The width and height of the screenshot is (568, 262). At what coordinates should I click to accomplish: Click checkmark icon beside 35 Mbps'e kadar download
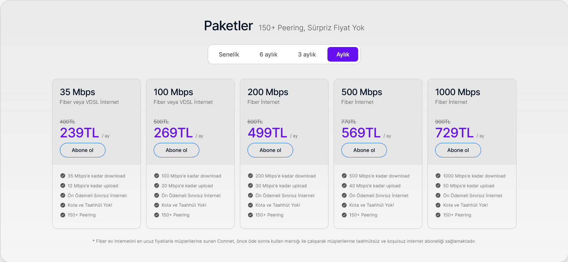(63, 176)
